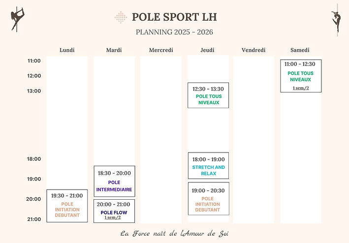
Task: Open Thursday's 12:30 Pole Tous Niveaux class
Action: (208, 95)
